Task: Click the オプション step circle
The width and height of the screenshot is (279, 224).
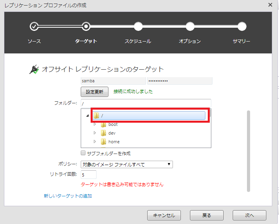Action: [190, 27]
